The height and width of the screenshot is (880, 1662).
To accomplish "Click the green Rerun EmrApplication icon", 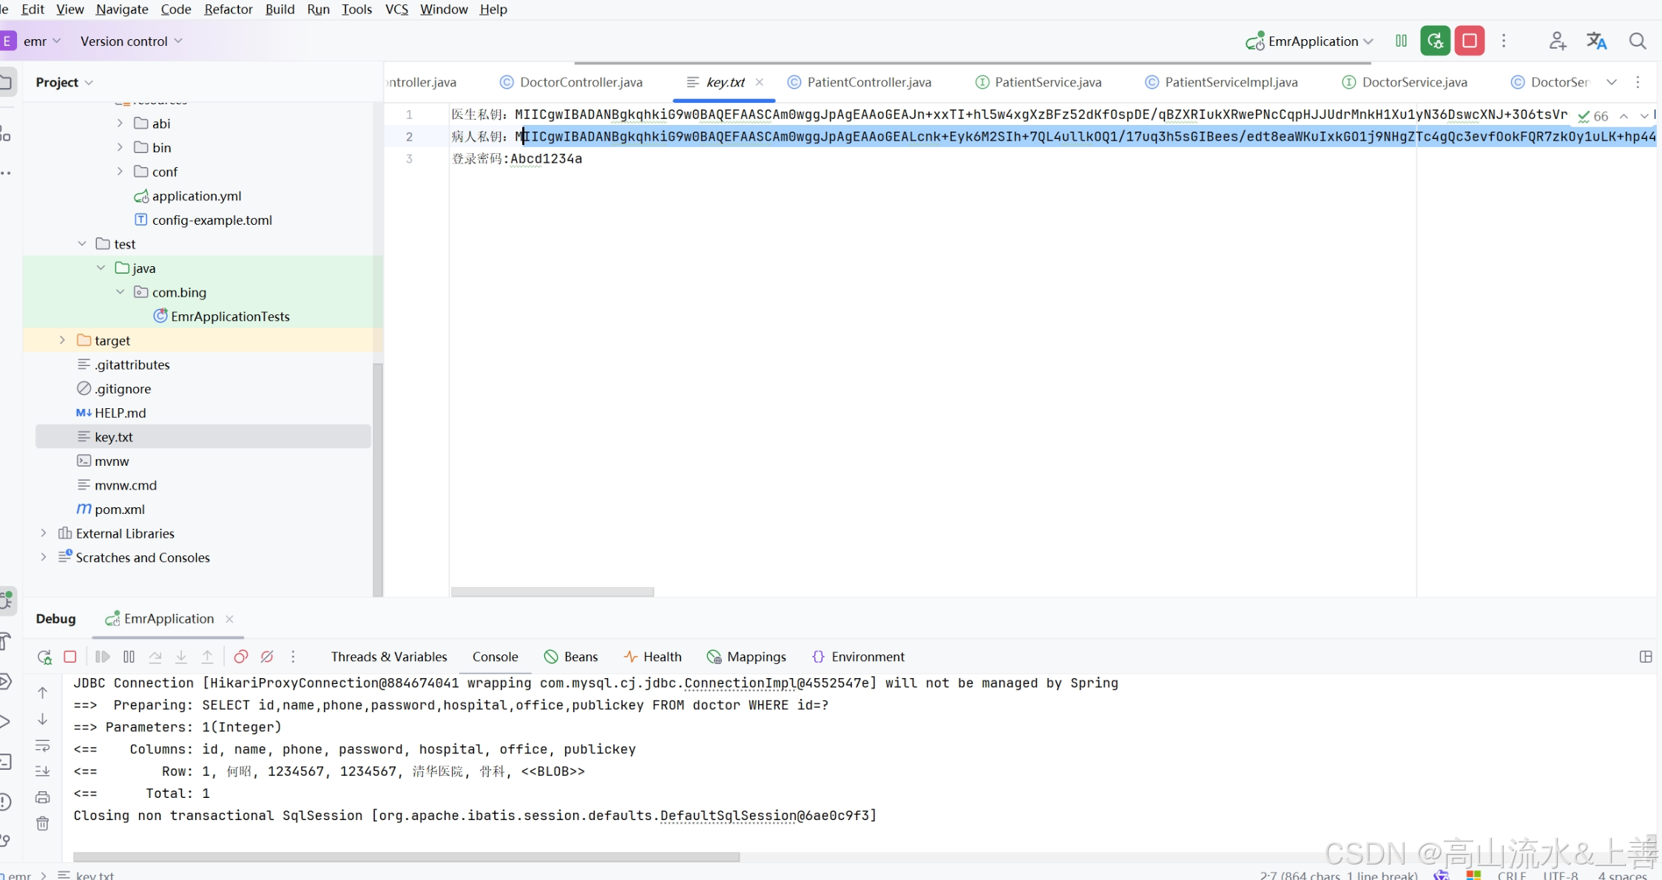I will pyautogui.click(x=1435, y=41).
